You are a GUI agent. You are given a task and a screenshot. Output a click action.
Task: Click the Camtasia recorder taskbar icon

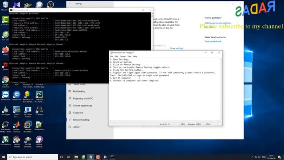98,157
